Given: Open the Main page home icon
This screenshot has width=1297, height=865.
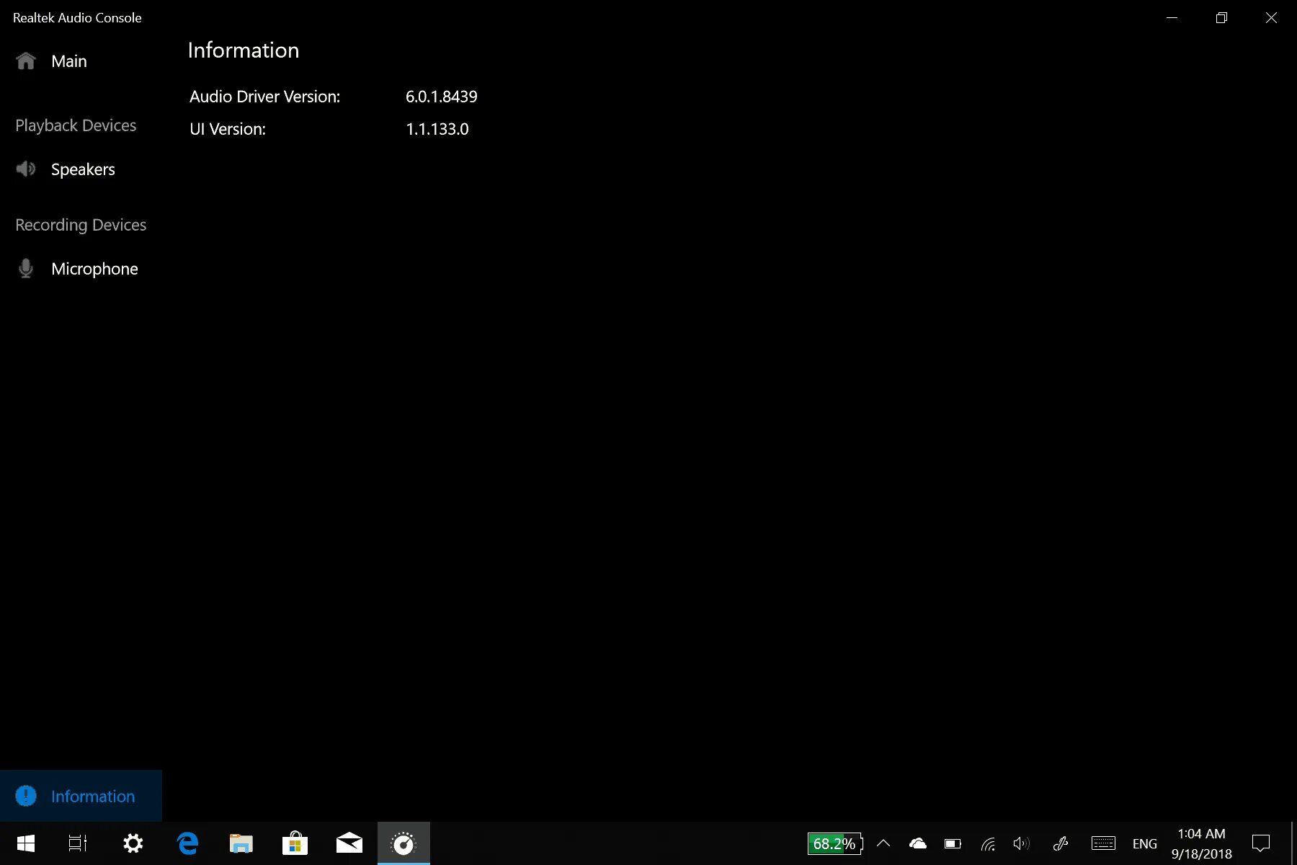Looking at the screenshot, I should pyautogui.click(x=26, y=61).
